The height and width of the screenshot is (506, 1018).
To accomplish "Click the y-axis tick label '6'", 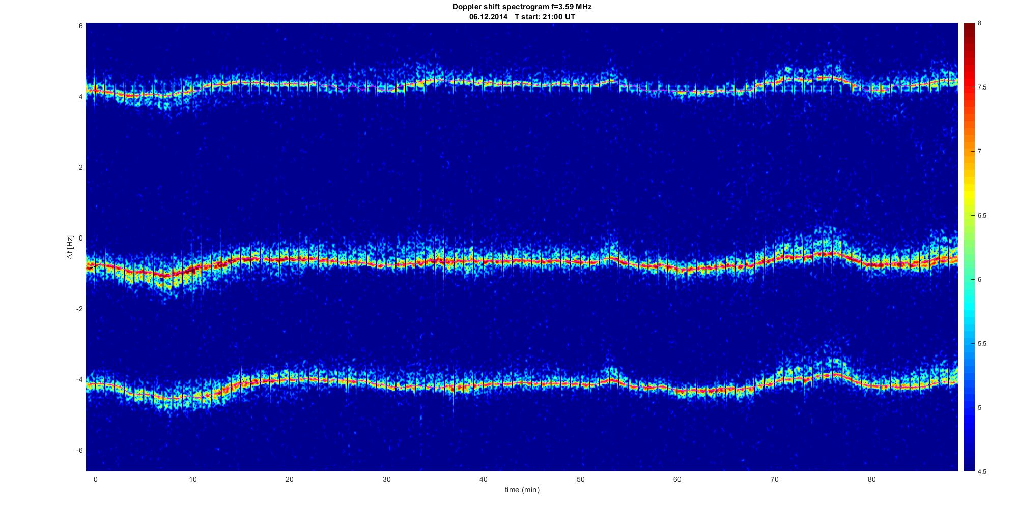I will [x=80, y=26].
